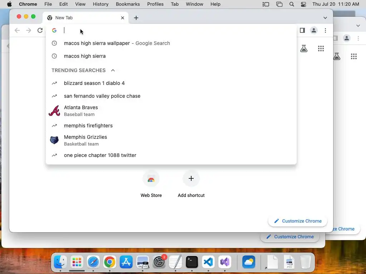Open the three-dot menu in background window

pyautogui.click(x=358, y=38)
